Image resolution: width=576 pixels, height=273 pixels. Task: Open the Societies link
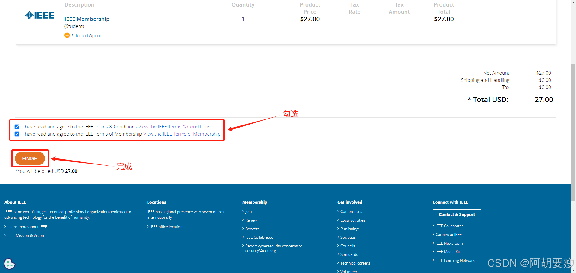point(348,237)
